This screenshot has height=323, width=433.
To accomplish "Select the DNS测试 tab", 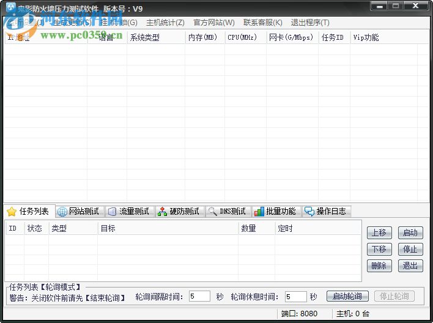I will [x=228, y=212].
